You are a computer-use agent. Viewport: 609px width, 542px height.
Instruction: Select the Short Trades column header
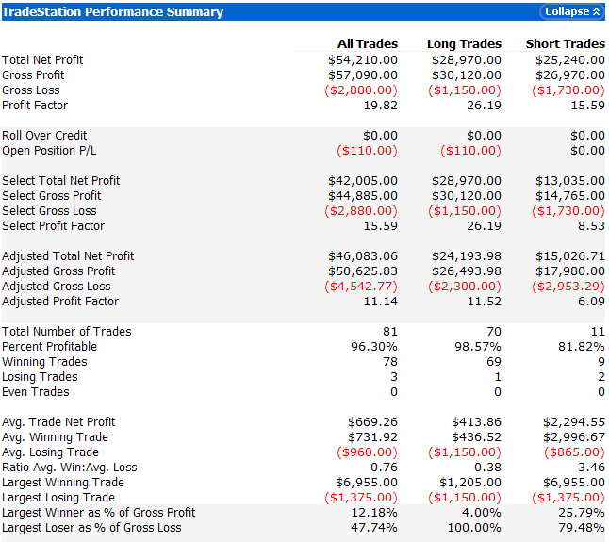tap(566, 44)
